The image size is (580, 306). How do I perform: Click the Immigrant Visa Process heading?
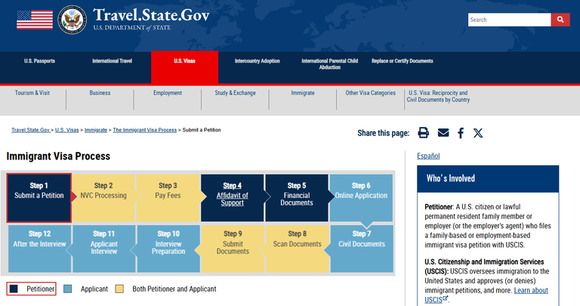58,156
